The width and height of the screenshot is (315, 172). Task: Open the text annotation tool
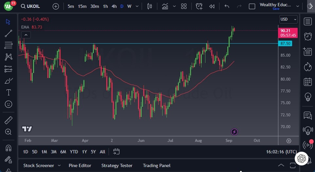point(9,92)
